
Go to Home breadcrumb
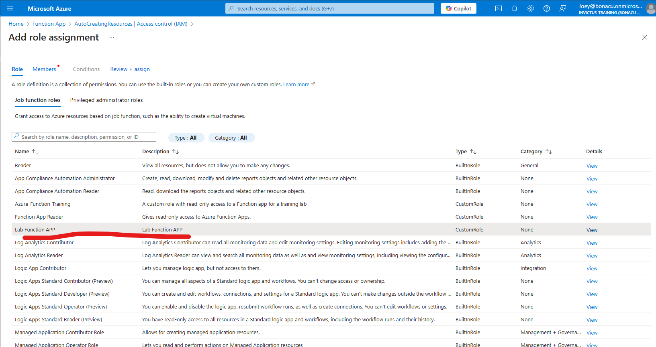[x=16, y=24]
